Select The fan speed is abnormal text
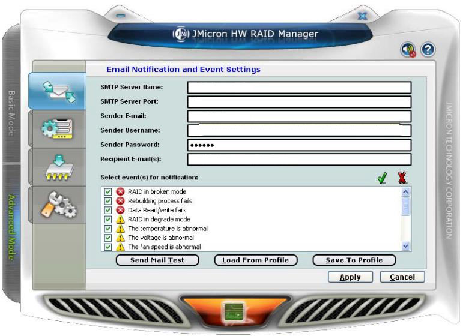The image size is (463, 336). click(x=165, y=247)
